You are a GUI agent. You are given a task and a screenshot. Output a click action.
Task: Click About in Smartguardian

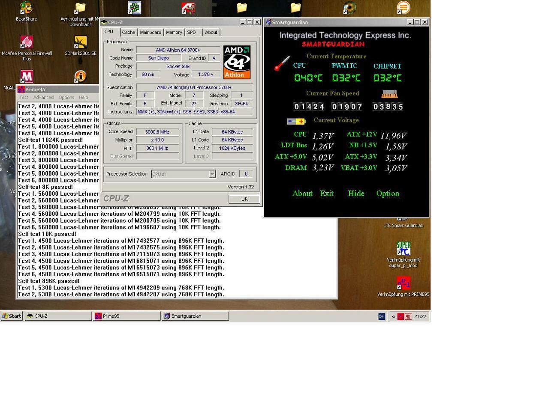pos(302,194)
